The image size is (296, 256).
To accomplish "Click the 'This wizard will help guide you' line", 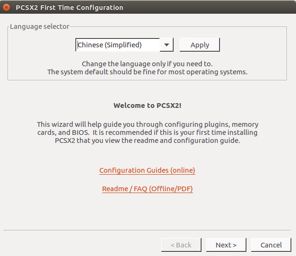I will pyautogui.click(x=148, y=124).
